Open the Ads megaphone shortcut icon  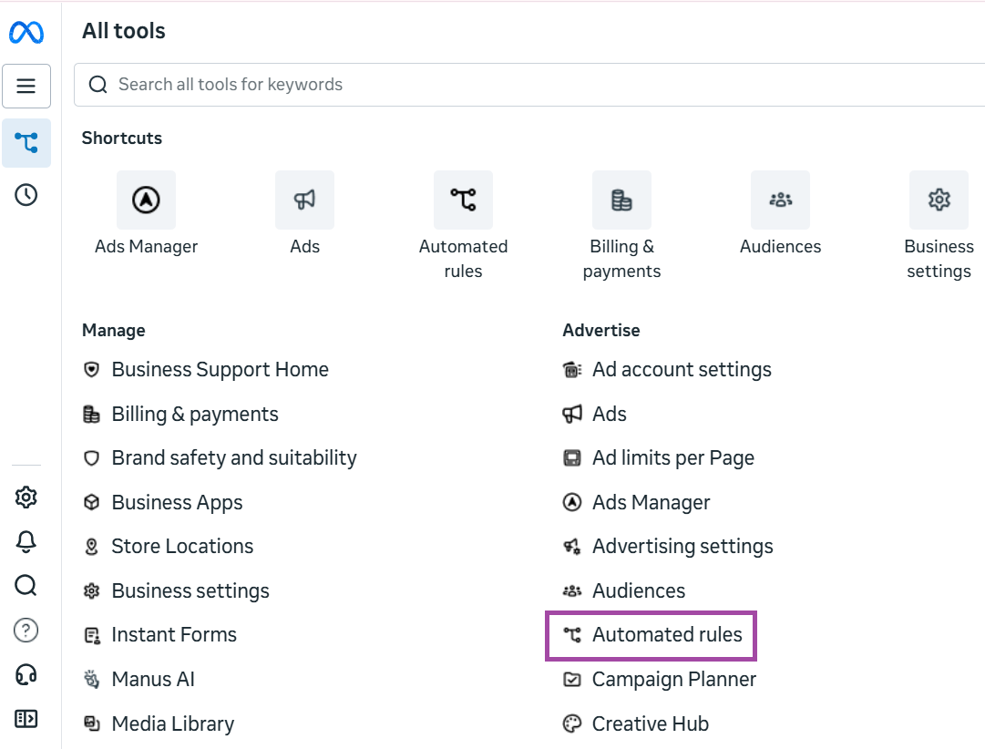click(x=304, y=200)
